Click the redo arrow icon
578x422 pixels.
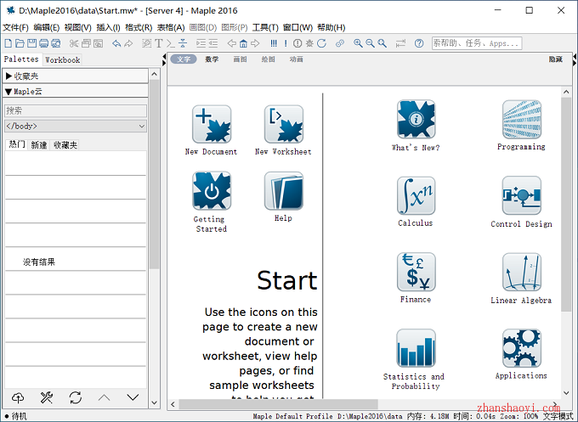tap(128, 43)
